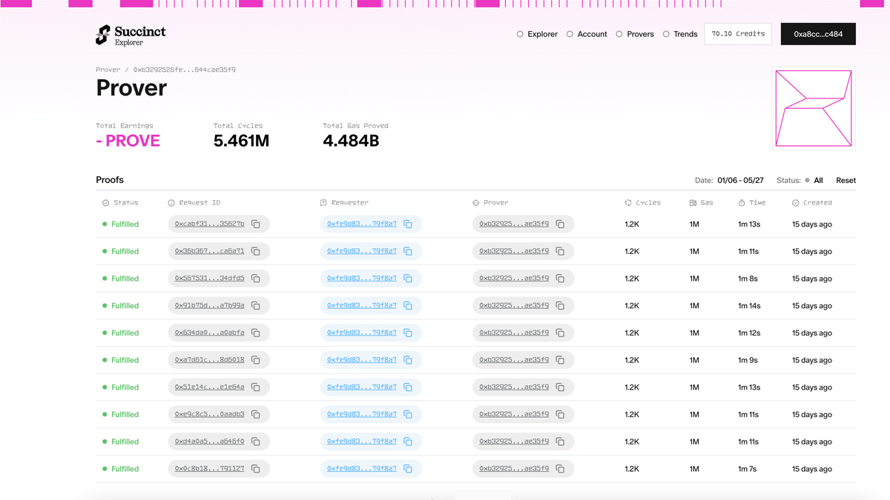Open requester 0xfe9d83 link in 0x36b367 row

tap(362, 251)
